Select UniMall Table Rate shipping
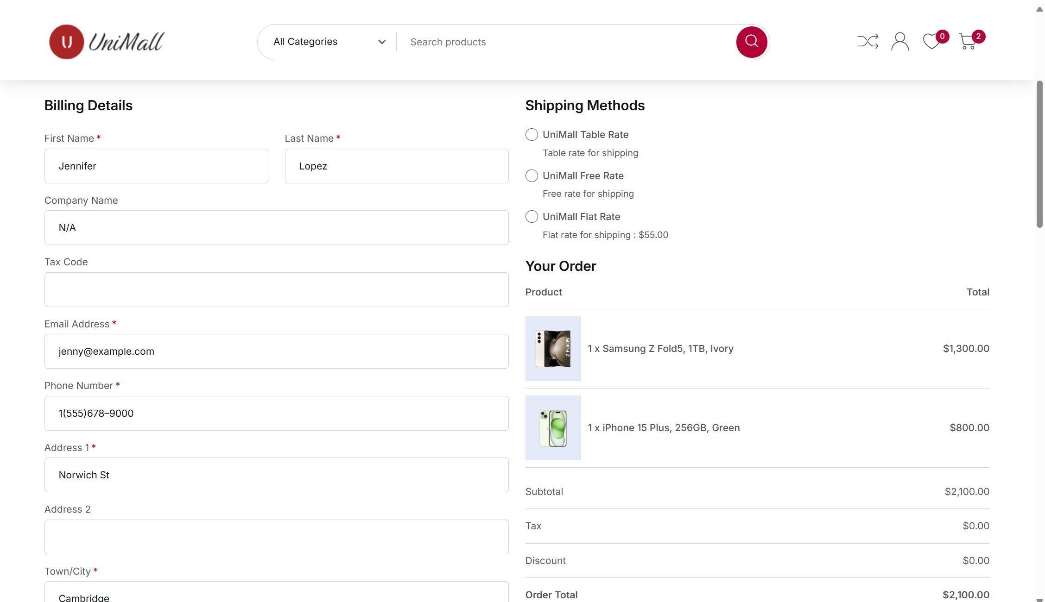 532,135
